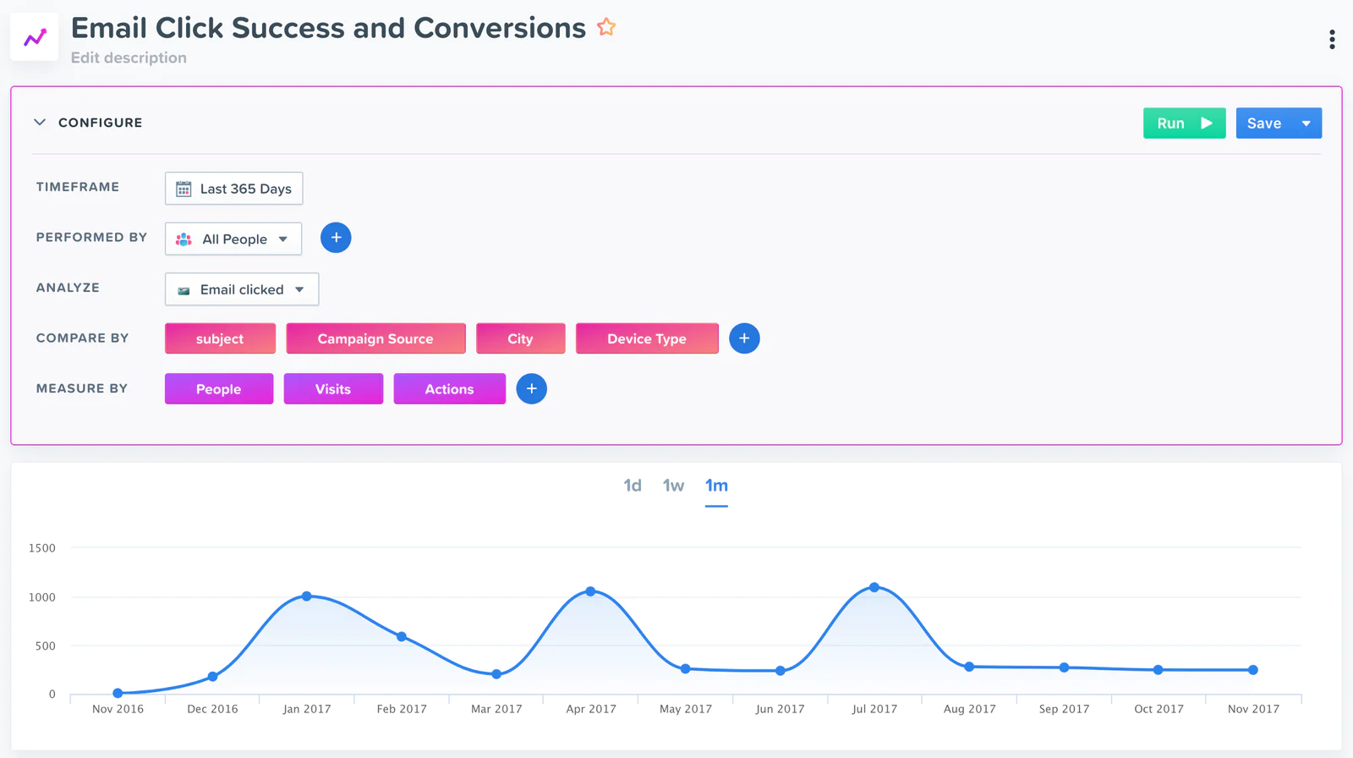Viewport: 1353px width, 758px height.
Task: Click the Oct 2017 data point
Action: (1159, 670)
